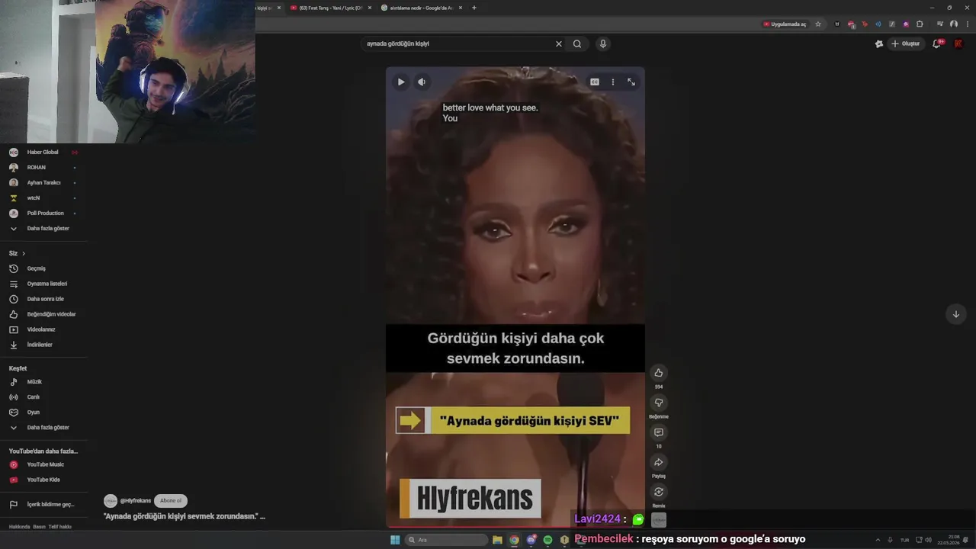Expand the Siz section chevron
This screenshot has width=976, height=549.
point(24,253)
